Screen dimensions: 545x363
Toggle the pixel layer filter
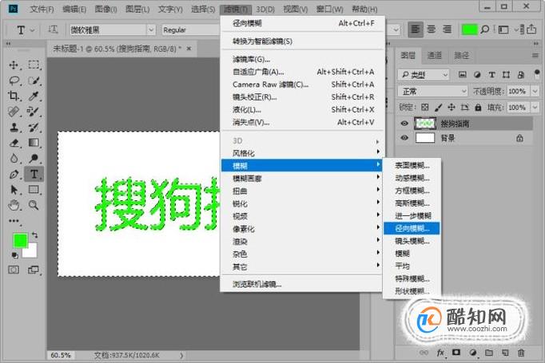[462, 75]
